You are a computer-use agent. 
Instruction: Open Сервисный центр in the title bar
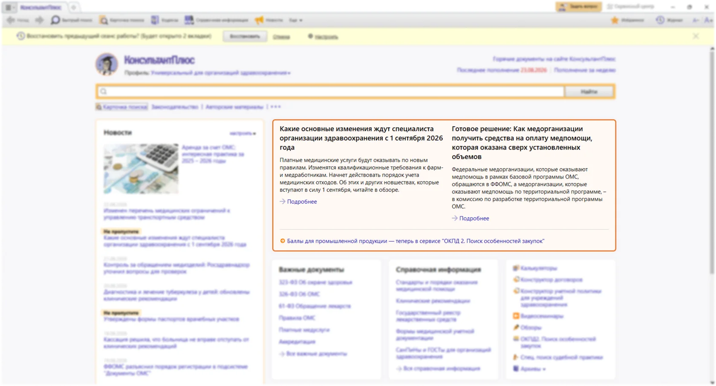click(x=630, y=6)
